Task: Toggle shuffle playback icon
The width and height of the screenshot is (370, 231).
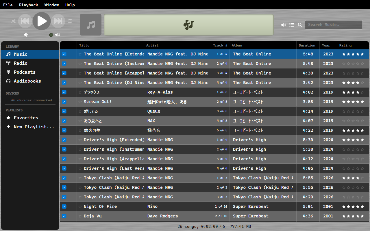Action: click(x=13, y=21)
